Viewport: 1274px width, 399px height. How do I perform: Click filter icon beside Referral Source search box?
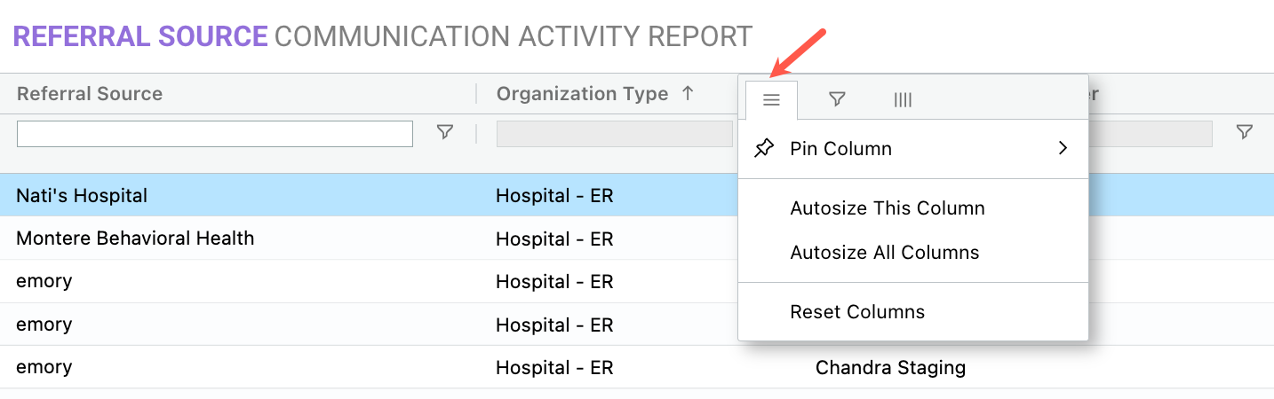click(x=445, y=132)
